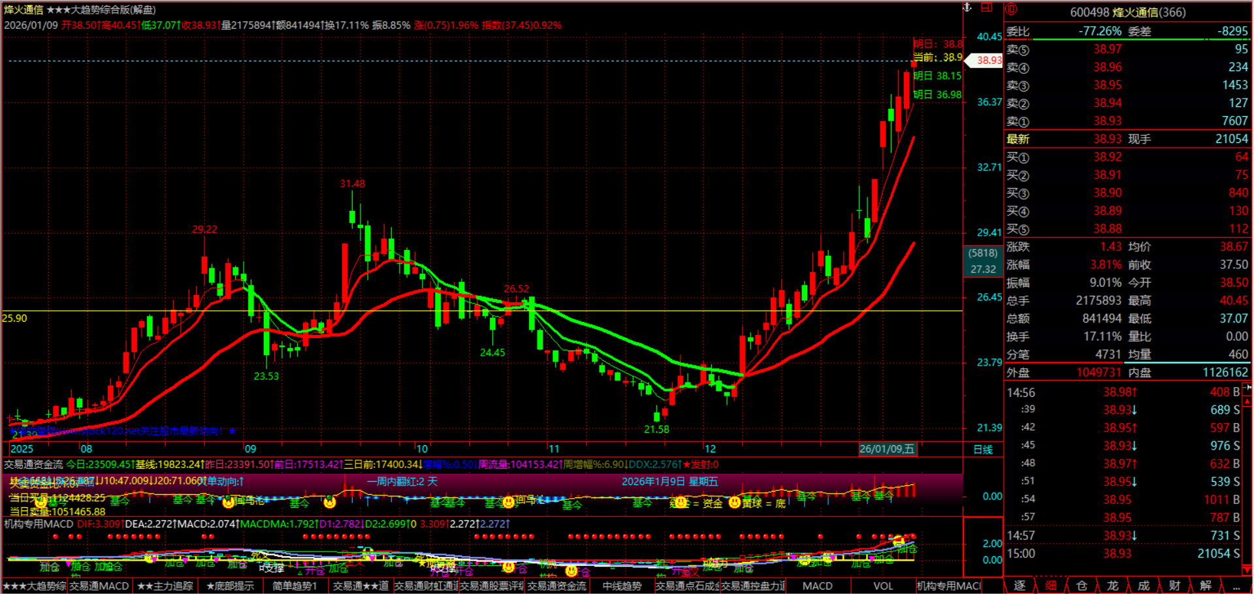Click the 财 finance icon in bottom bar
The image size is (1254, 594).
[1174, 586]
